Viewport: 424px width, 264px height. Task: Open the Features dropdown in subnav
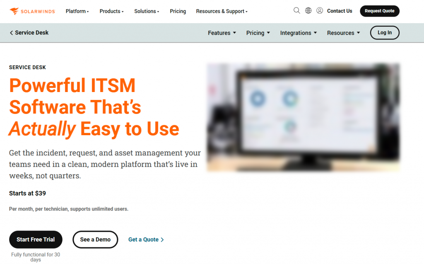coord(222,33)
